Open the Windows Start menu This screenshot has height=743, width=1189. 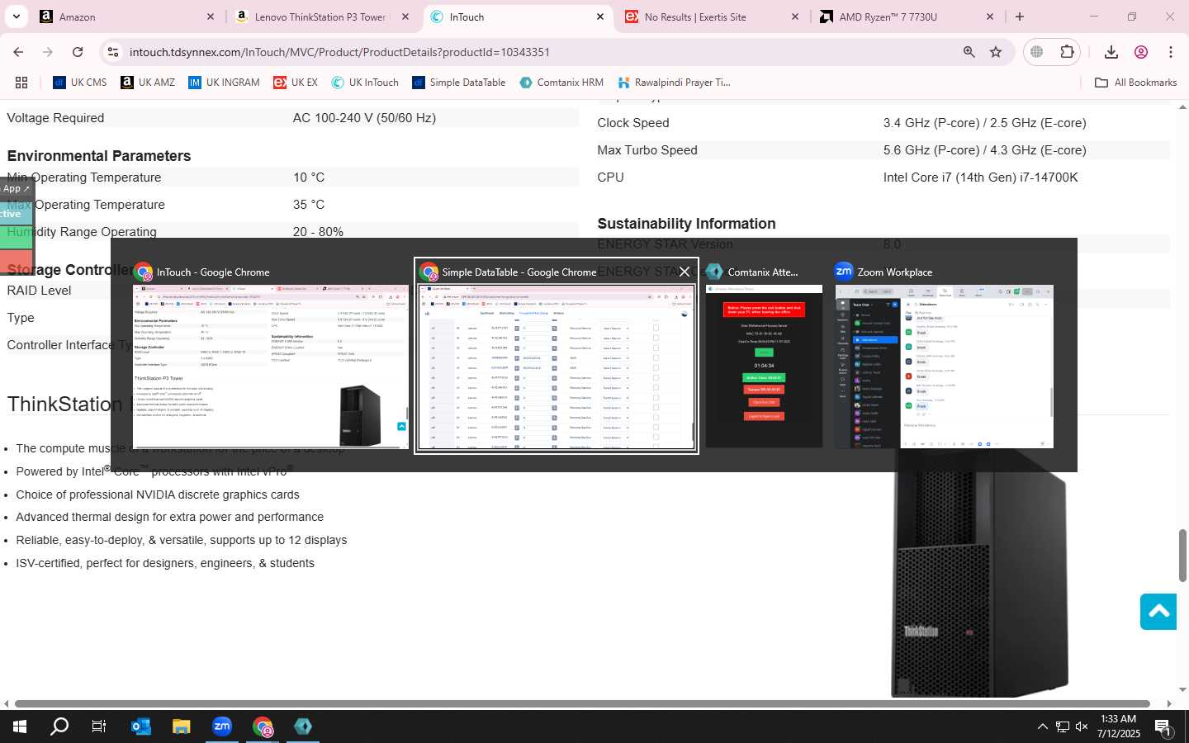pos(20,726)
